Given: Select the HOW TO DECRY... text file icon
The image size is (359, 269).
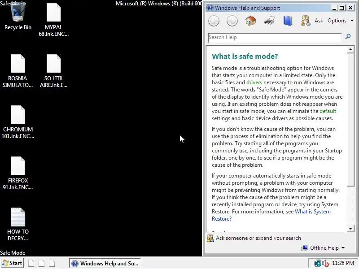Looking at the screenshot, I should (x=18, y=224).
